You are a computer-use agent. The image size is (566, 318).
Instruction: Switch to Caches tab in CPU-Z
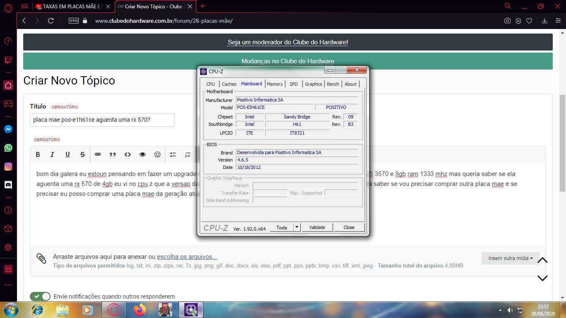(229, 84)
